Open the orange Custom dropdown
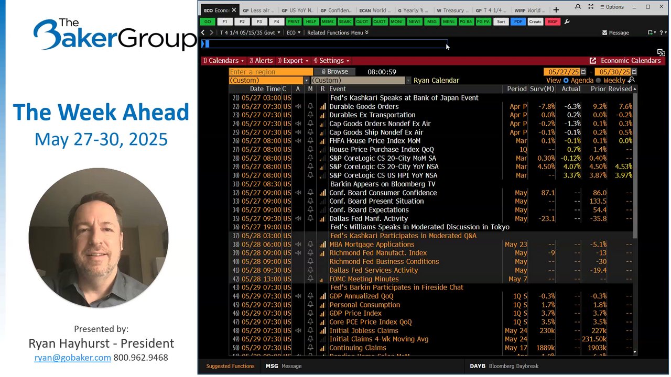 [x=269, y=81]
